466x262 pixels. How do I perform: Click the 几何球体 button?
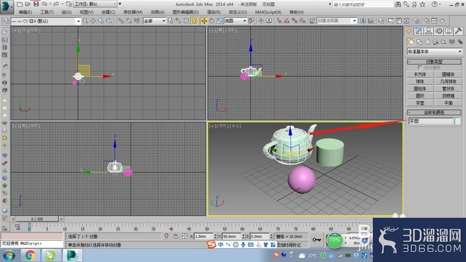tap(448, 81)
